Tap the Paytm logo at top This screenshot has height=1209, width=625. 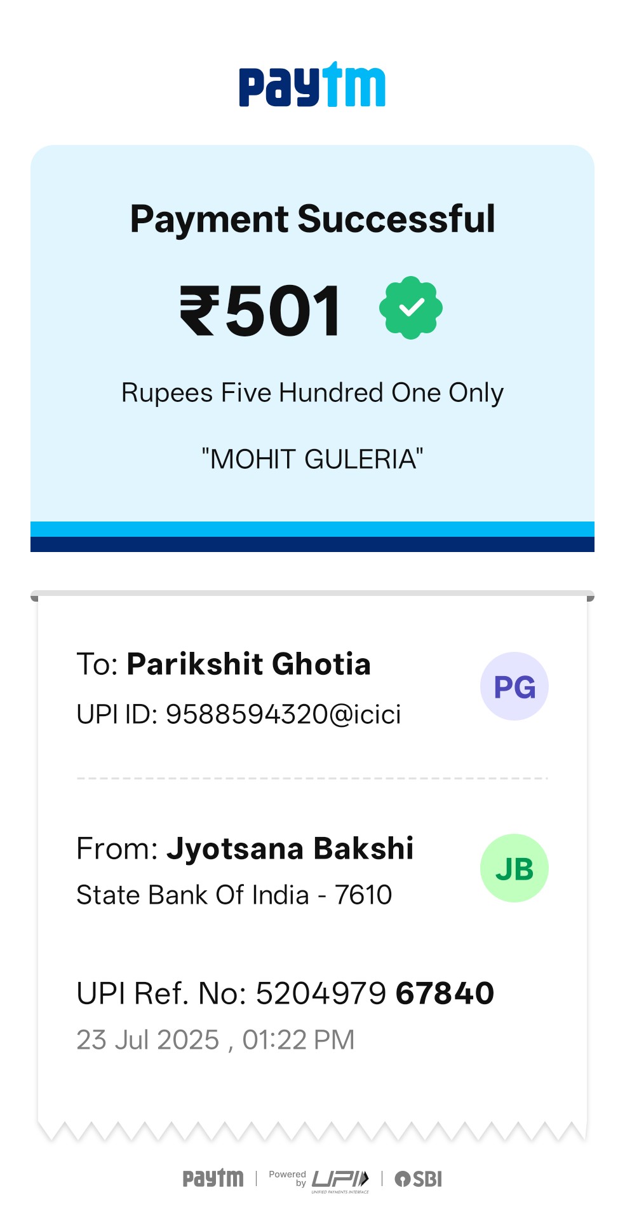coord(312,85)
